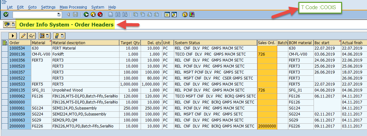Viewport: 367px width, 136px height.
Task: Open the Goto menu
Action: point(32,7)
